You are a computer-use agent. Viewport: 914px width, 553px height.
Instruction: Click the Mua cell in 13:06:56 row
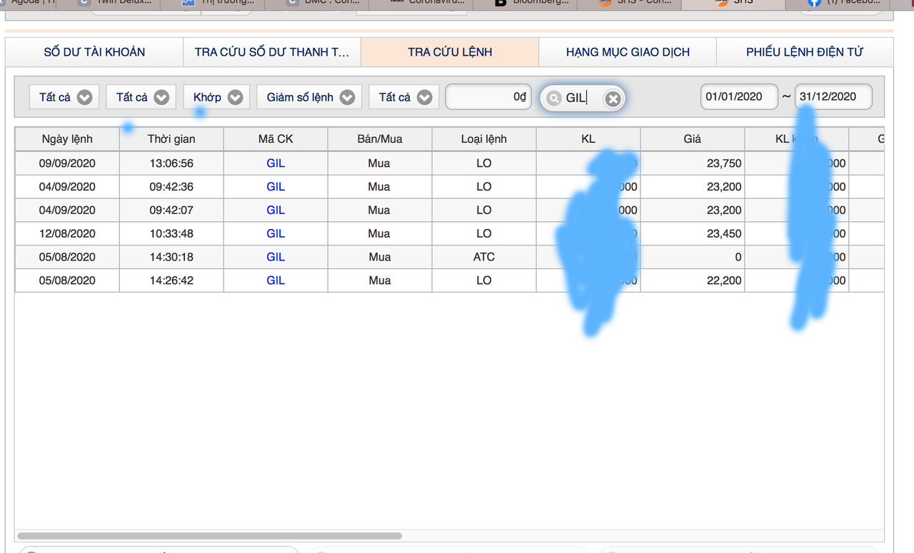coord(380,163)
